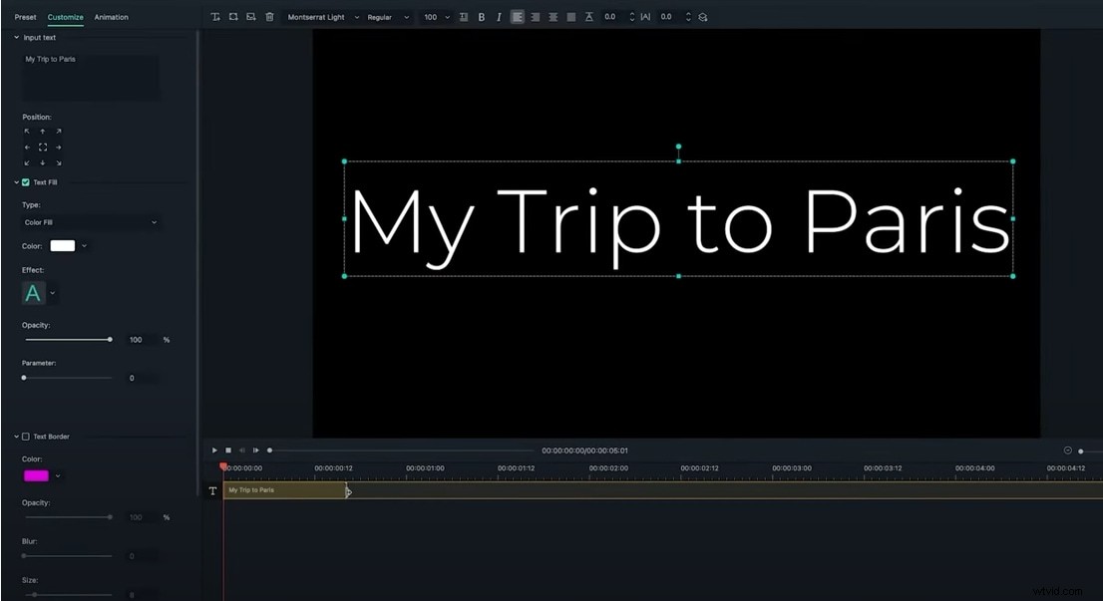Screen dimensions: 1103x601
Task: Switch to the Animation tab
Action: [111, 17]
